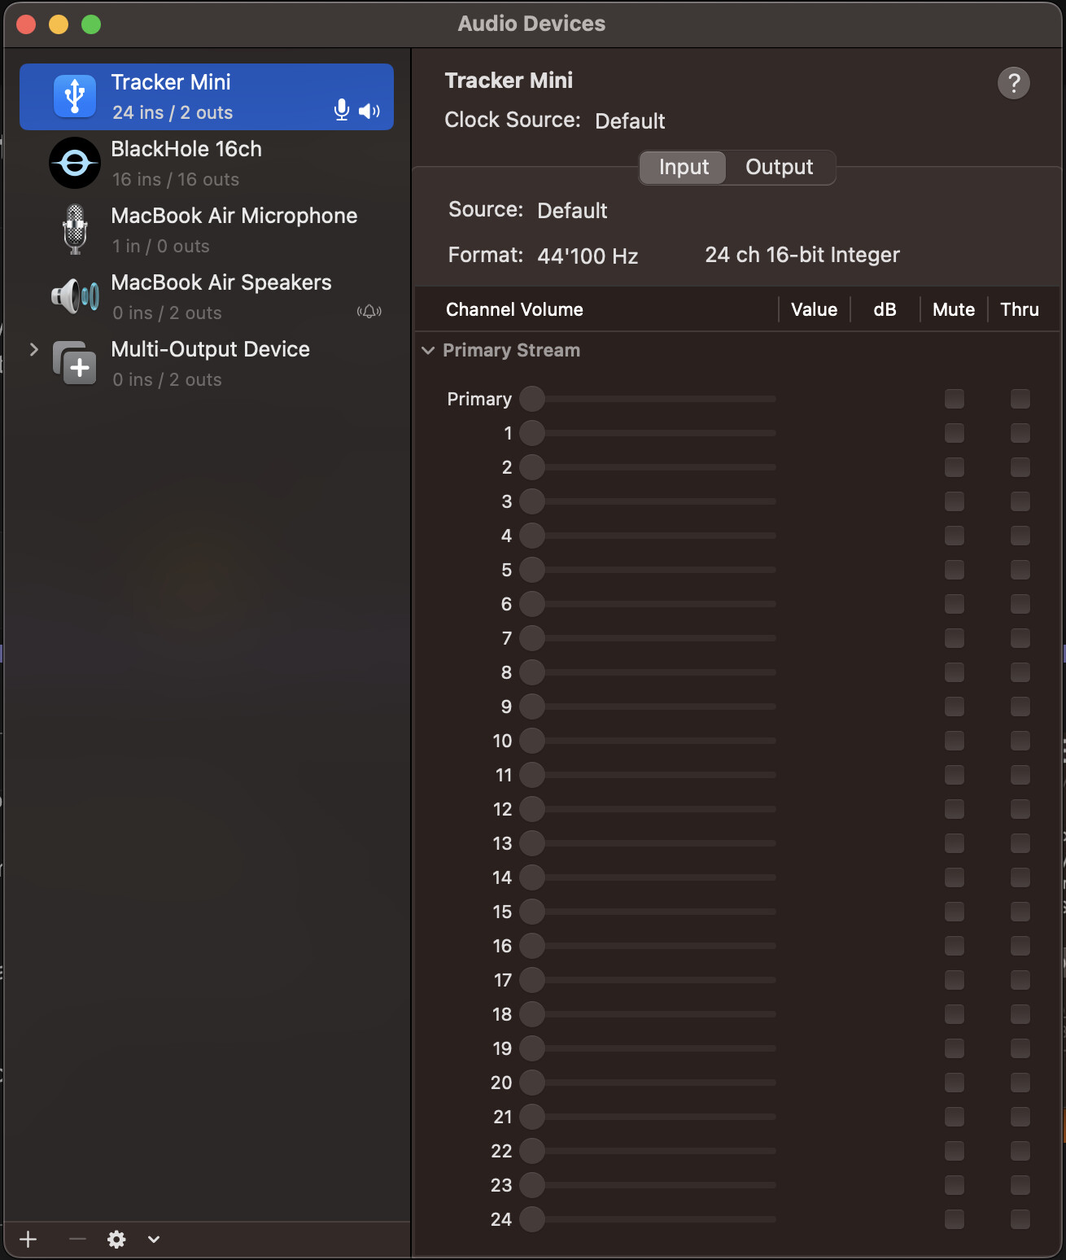Toggle Mute checkbox for channel 18
This screenshot has height=1260, width=1066.
click(x=955, y=1014)
